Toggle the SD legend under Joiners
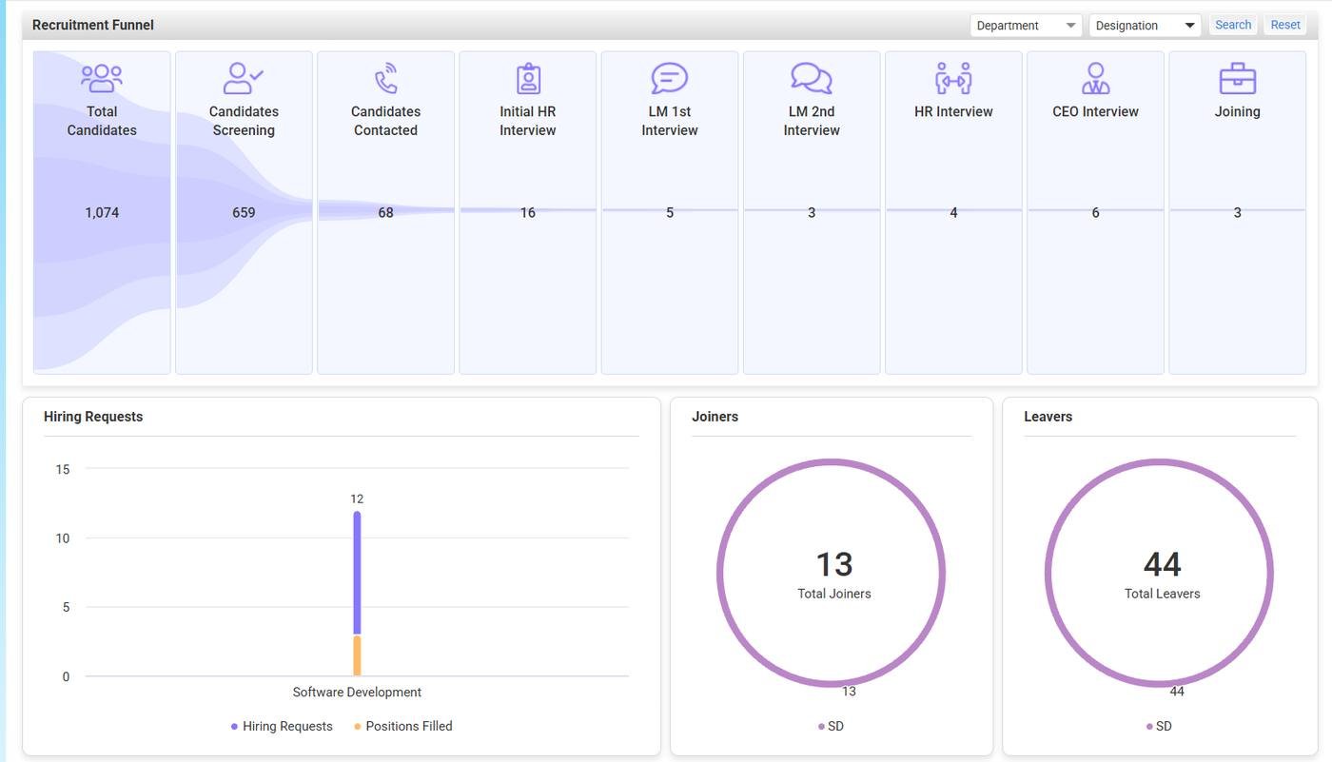 coord(831,726)
